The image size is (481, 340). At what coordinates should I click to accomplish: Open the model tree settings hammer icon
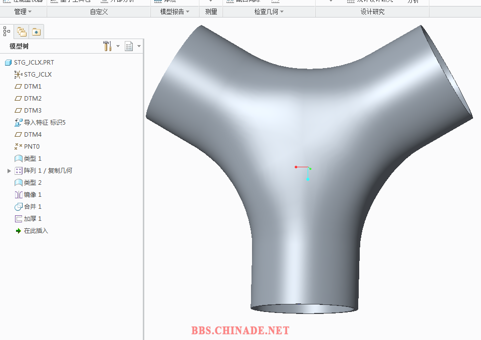(107, 46)
